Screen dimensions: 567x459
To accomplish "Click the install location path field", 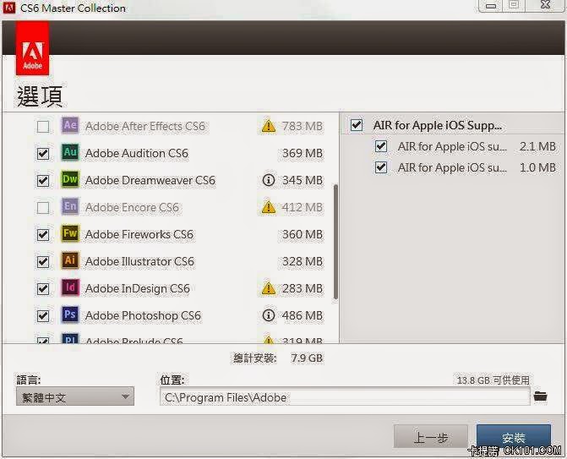I will [x=345, y=396].
